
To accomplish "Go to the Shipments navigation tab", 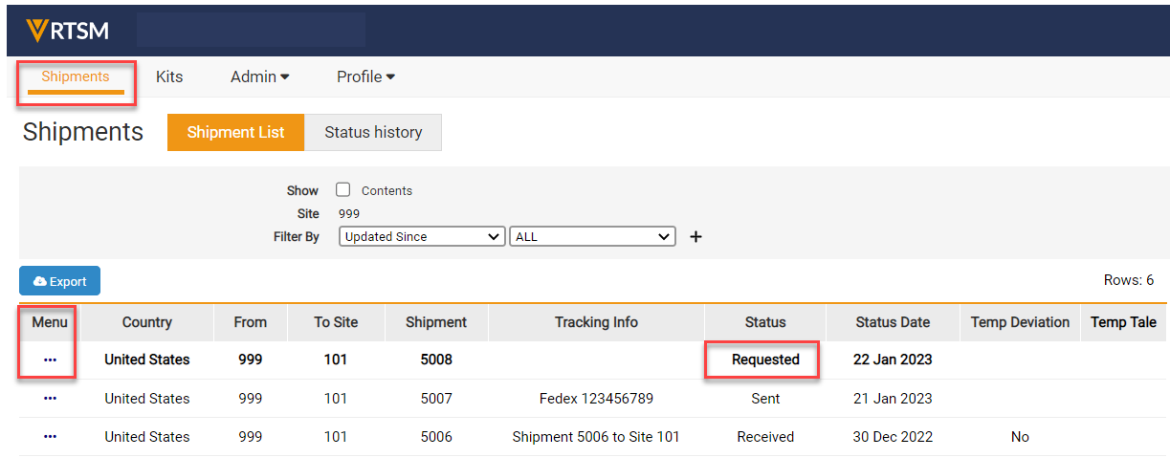I will click(x=76, y=77).
